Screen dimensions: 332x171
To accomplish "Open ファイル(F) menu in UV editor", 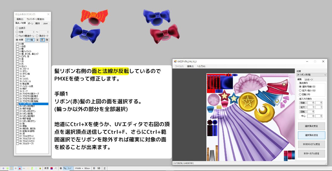I will (x=179, y=66).
